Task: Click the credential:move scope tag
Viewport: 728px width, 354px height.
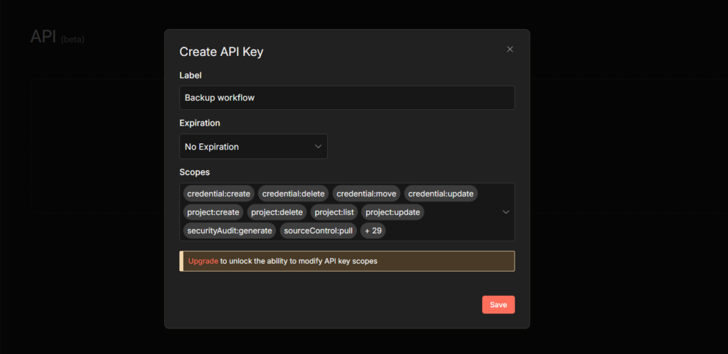Action: (366, 194)
